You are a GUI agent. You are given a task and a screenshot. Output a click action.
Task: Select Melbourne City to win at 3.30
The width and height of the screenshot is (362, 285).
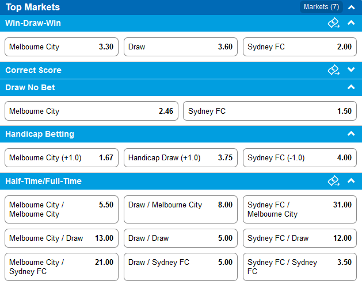(x=62, y=47)
